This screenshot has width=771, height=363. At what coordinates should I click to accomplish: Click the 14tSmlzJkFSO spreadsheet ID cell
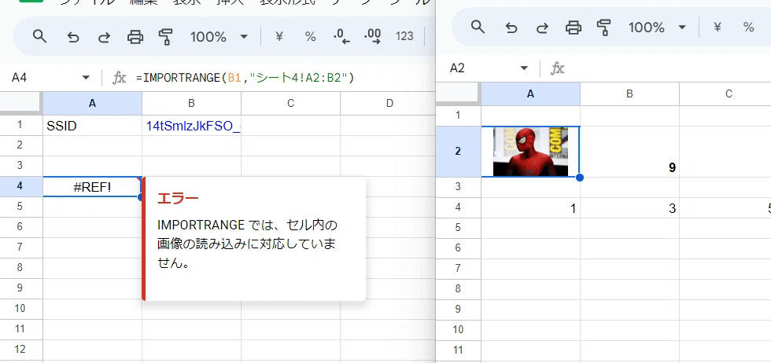click(x=191, y=126)
